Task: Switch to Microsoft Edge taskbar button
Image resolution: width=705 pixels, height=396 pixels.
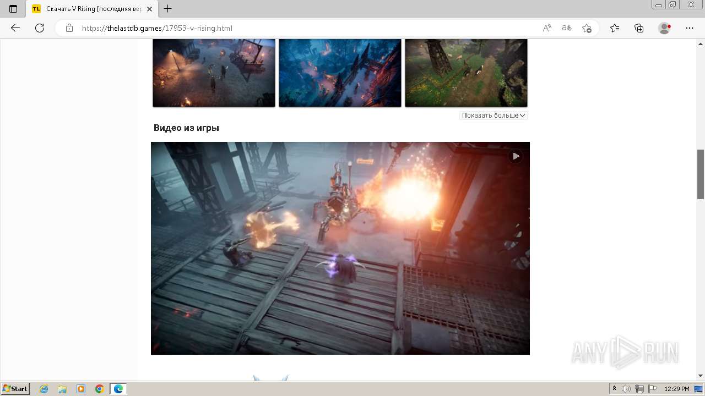Action: (x=118, y=389)
